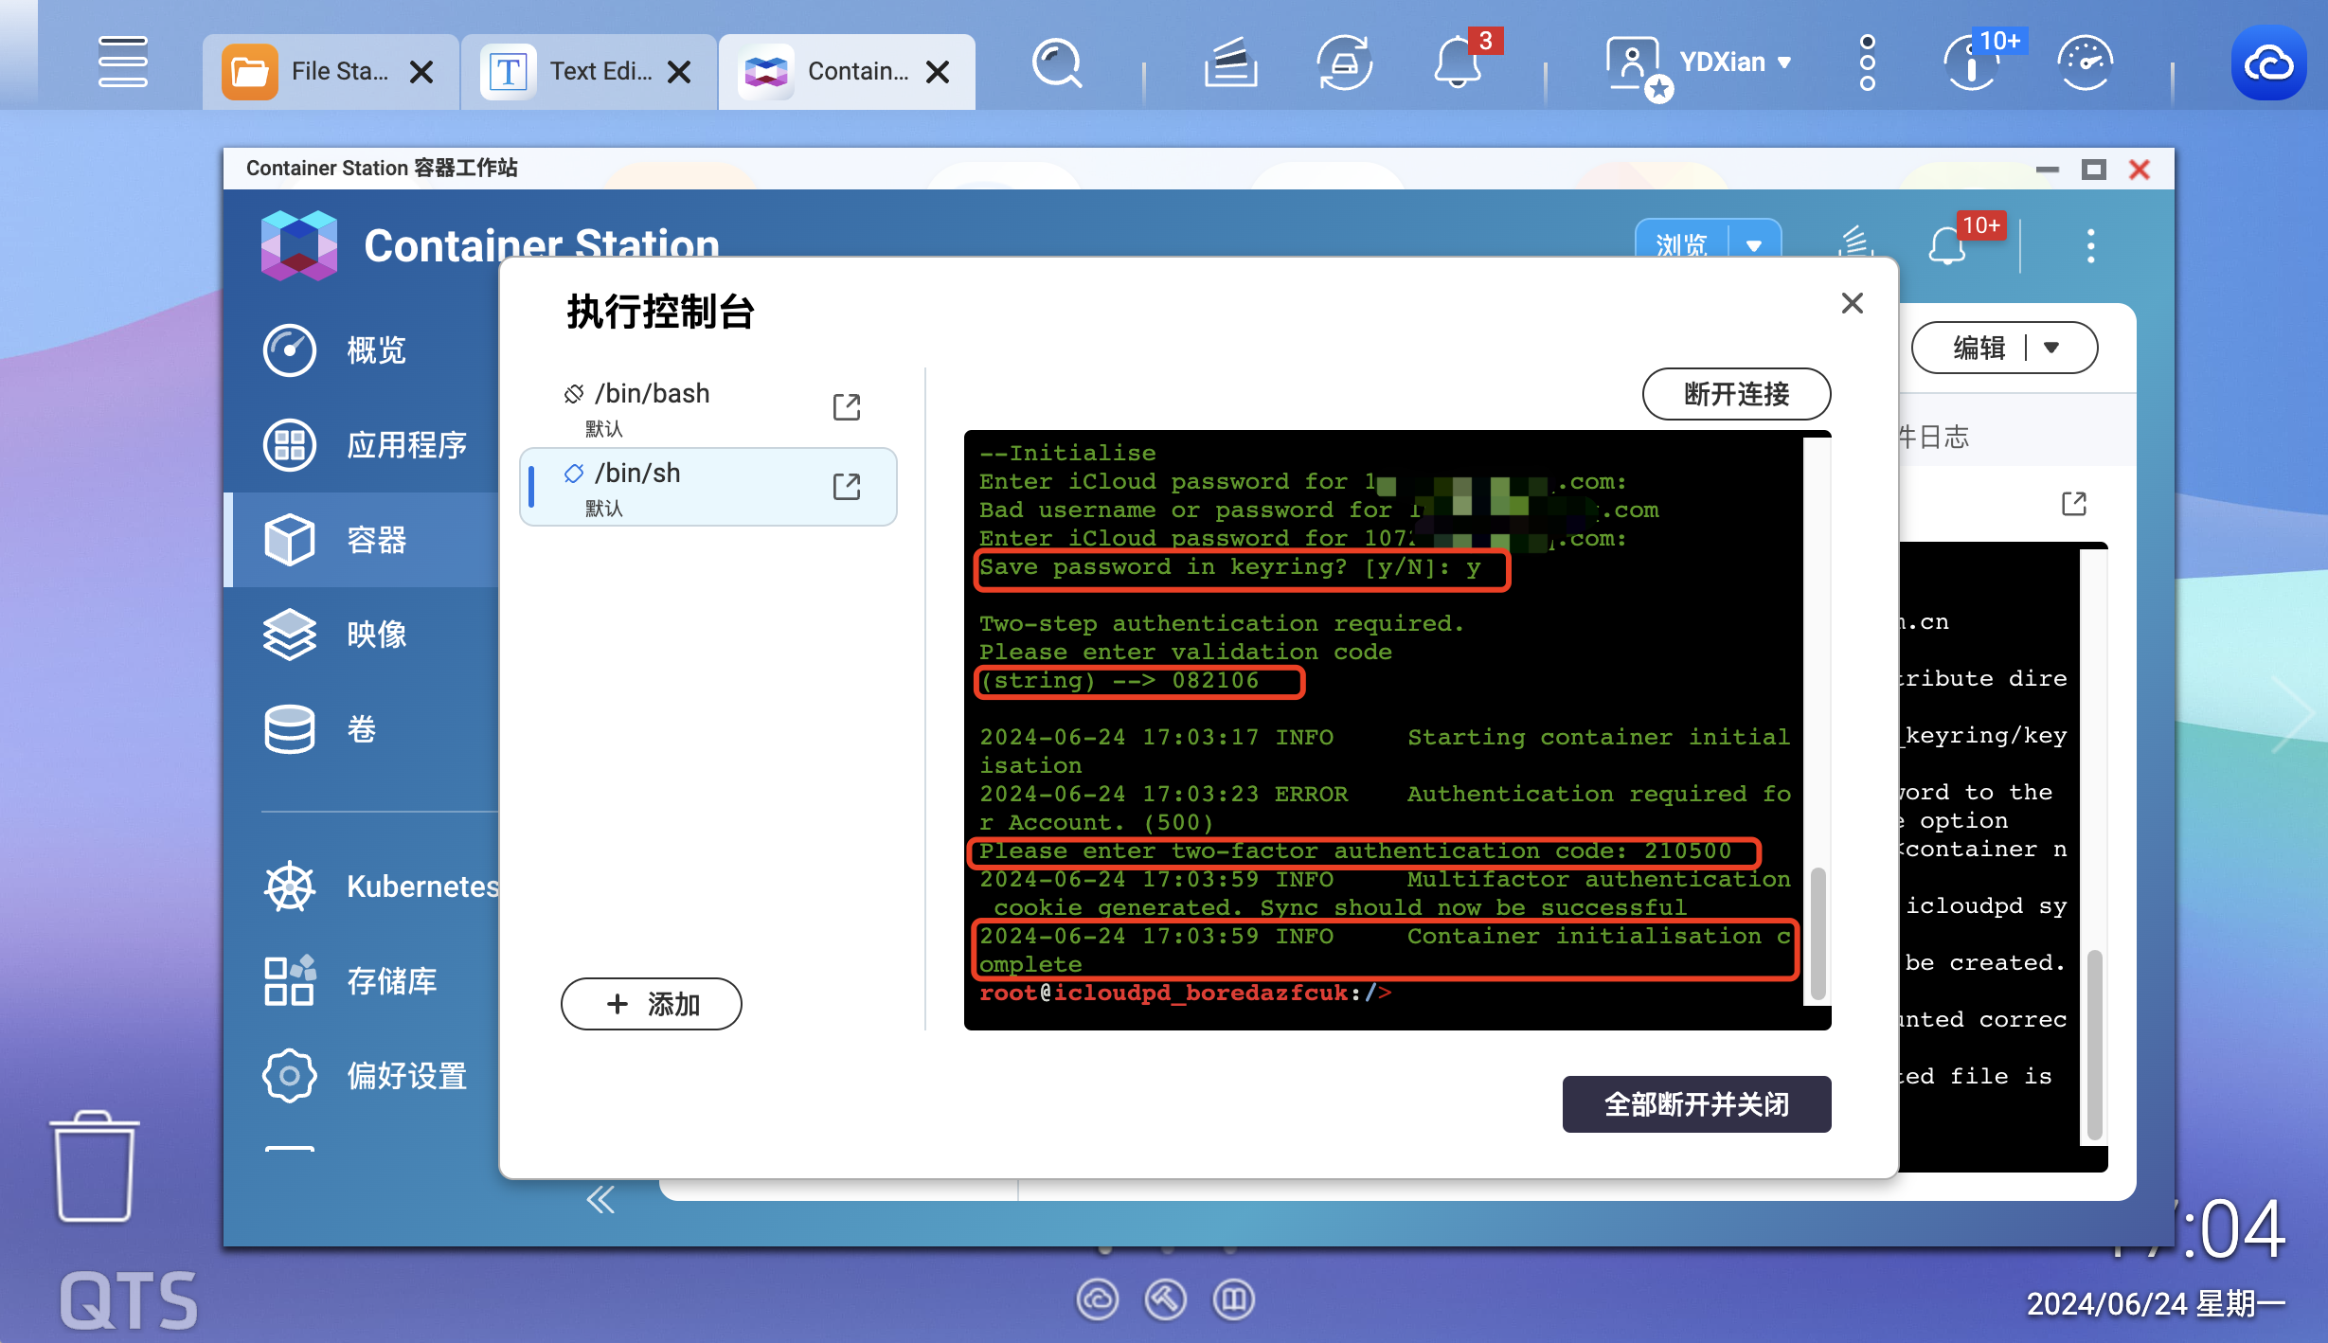The height and width of the screenshot is (1343, 2328).
Task: Pop out the log panel in background
Action: pyautogui.click(x=2074, y=503)
